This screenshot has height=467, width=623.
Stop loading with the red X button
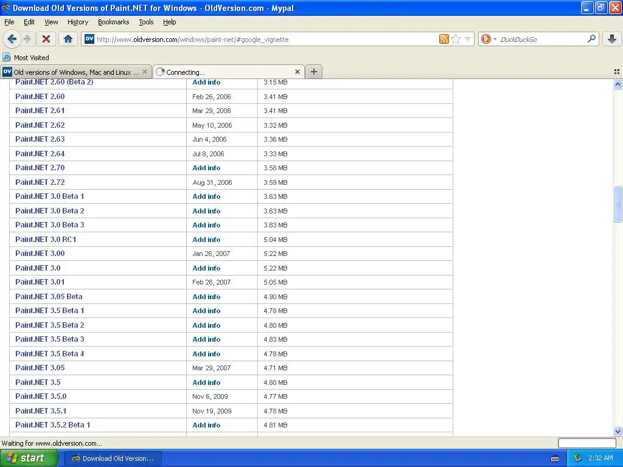pyautogui.click(x=46, y=39)
